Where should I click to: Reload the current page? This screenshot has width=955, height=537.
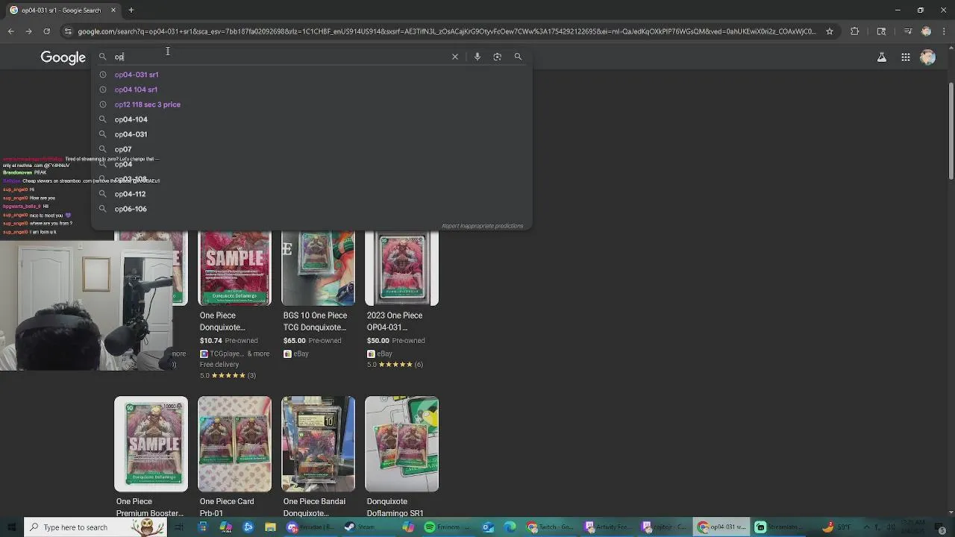[46, 31]
